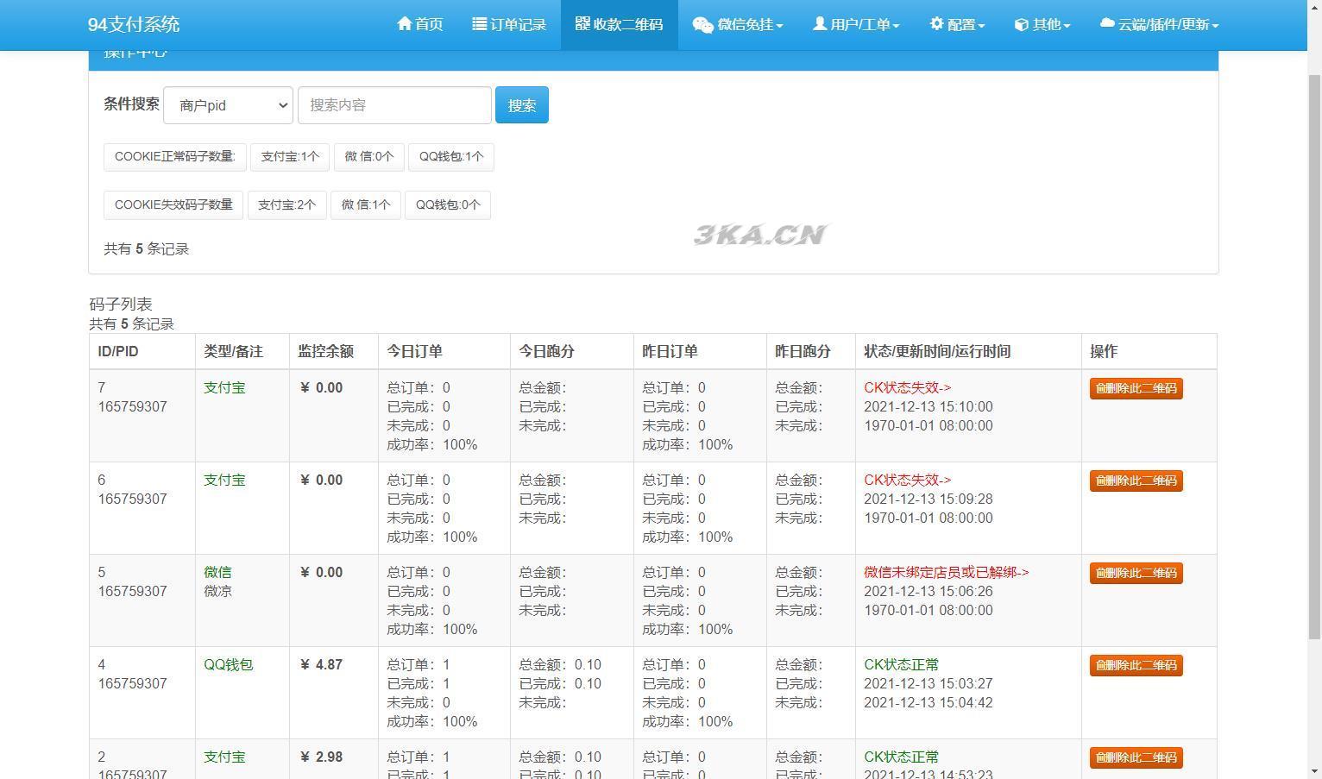Viewport: 1322px width, 779px height.
Task: Click the user icon beside 用户/工单
Action: [x=820, y=23]
